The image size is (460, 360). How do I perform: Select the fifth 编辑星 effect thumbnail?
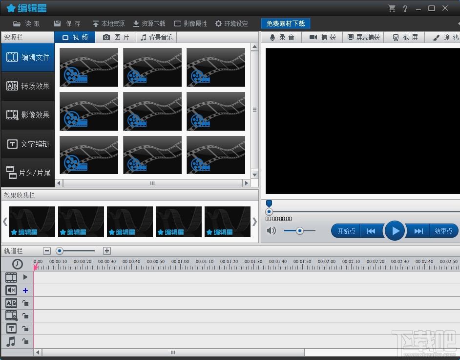(x=228, y=222)
